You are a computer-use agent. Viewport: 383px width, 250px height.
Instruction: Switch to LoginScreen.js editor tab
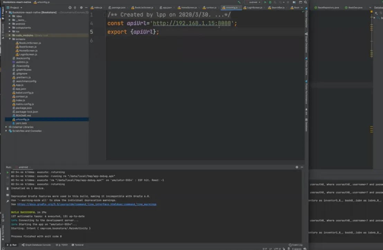(253, 8)
